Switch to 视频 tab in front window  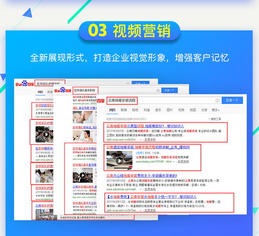pyautogui.click(x=181, y=110)
